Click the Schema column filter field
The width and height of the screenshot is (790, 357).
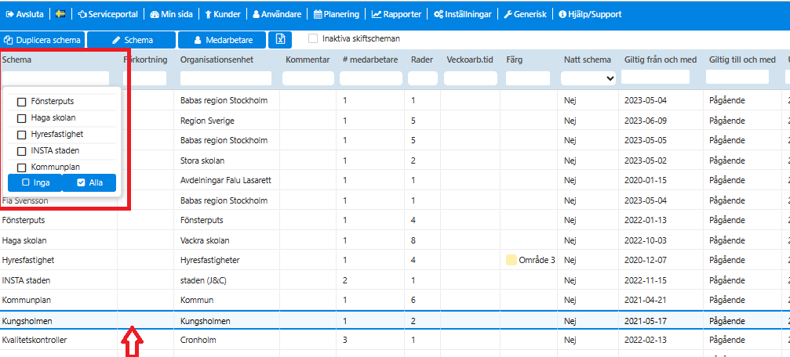[56, 78]
